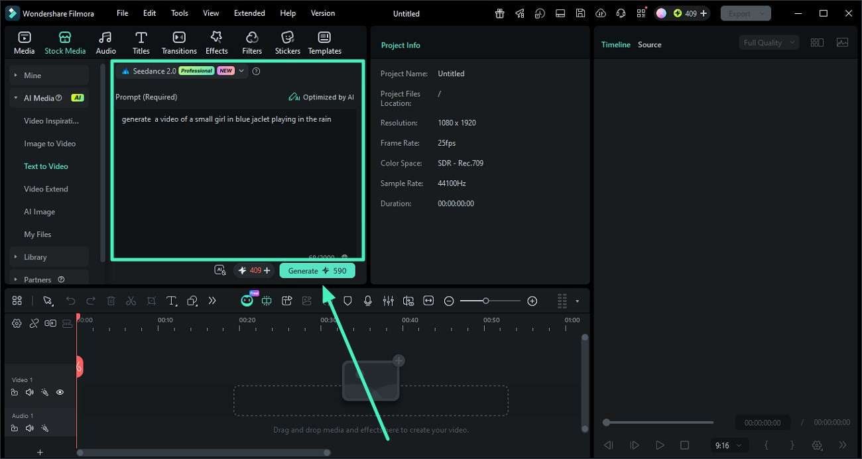Open the Transitions tab
The height and width of the screenshot is (459, 862).
tap(179, 42)
